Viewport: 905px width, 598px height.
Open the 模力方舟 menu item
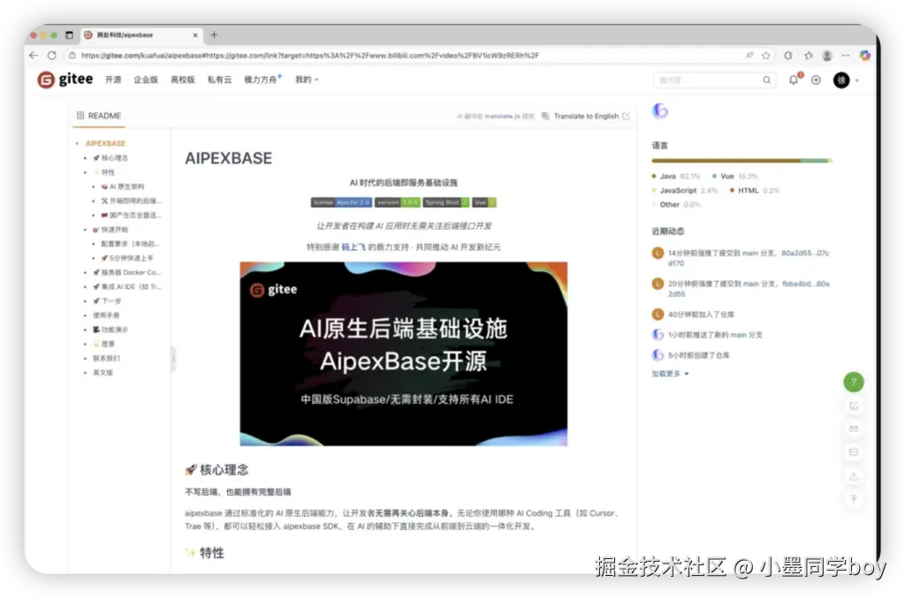(x=262, y=79)
